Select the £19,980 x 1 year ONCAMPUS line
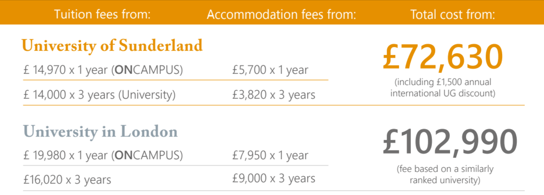544x195 pixels. (103, 155)
